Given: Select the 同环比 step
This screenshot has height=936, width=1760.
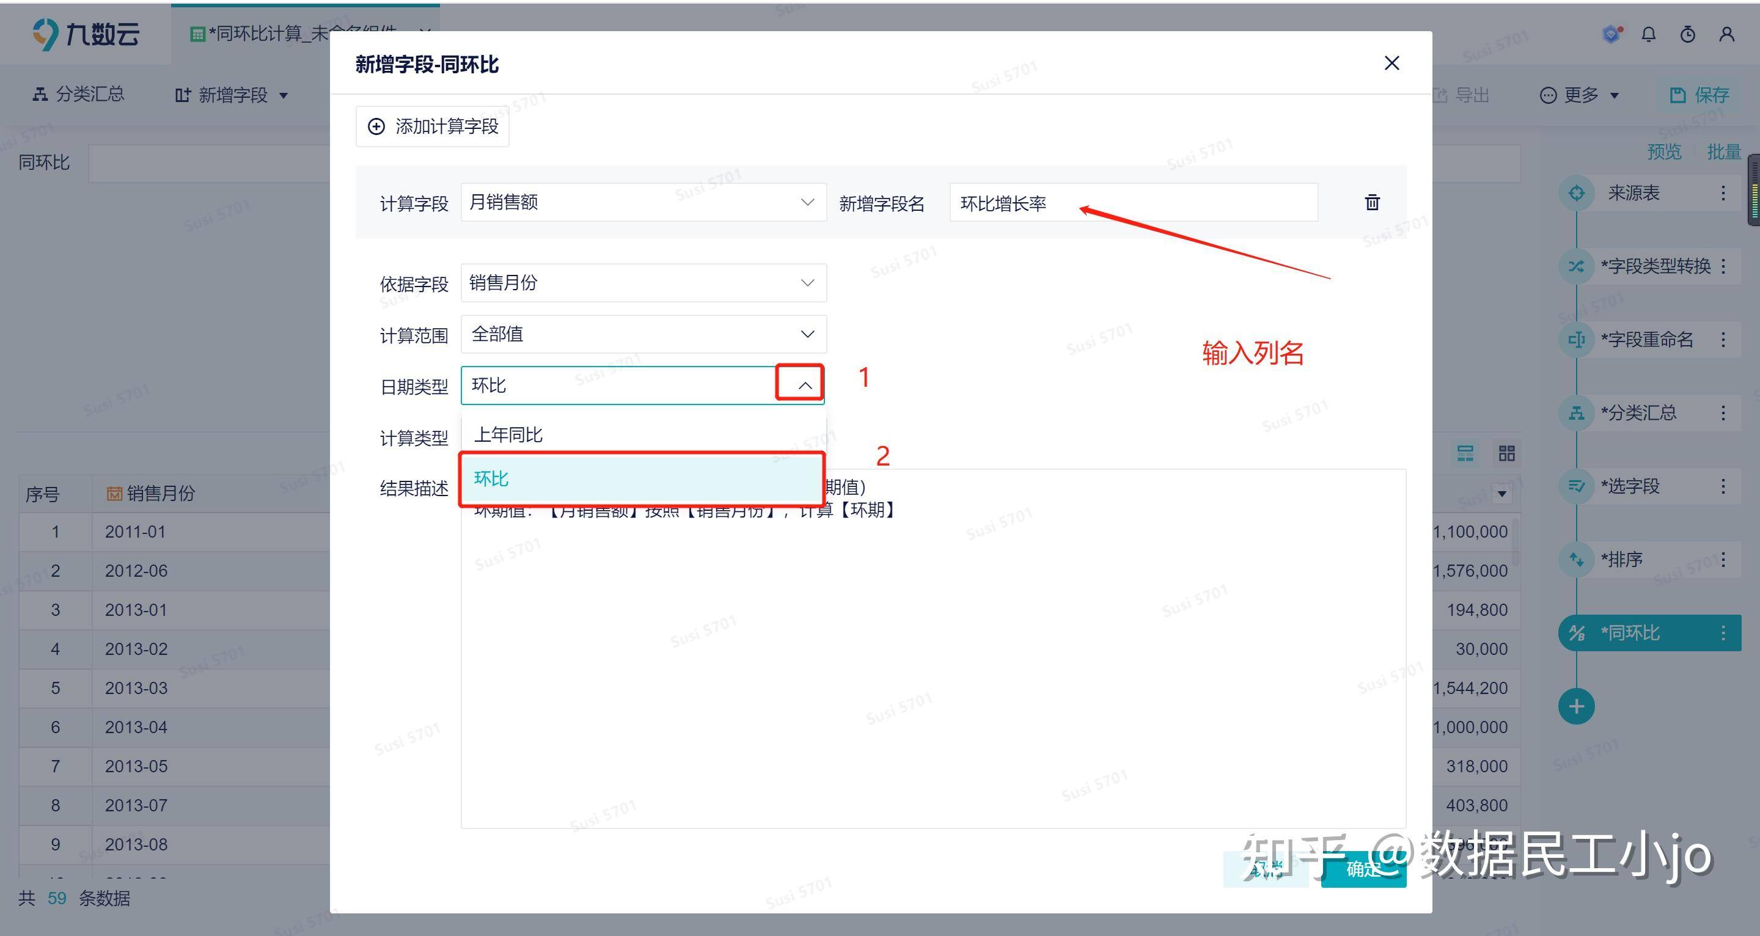Looking at the screenshot, I should coord(1649,632).
